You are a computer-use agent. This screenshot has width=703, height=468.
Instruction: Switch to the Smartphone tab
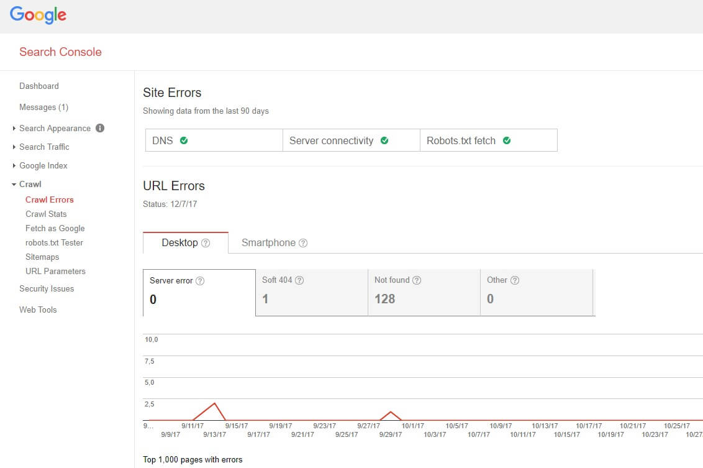274,243
